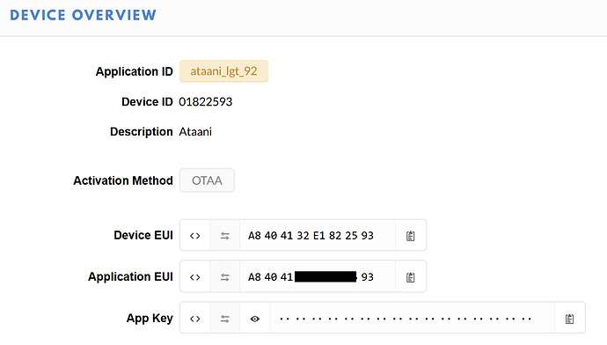Click the Activation Method label
The width and height of the screenshot is (607, 345).
click(x=123, y=180)
